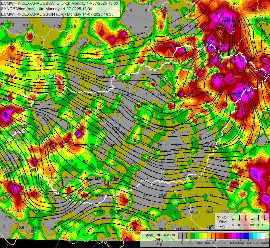Click the map value '9.04'
The width and height of the screenshot is (270, 248).
click(x=87, y=27)
